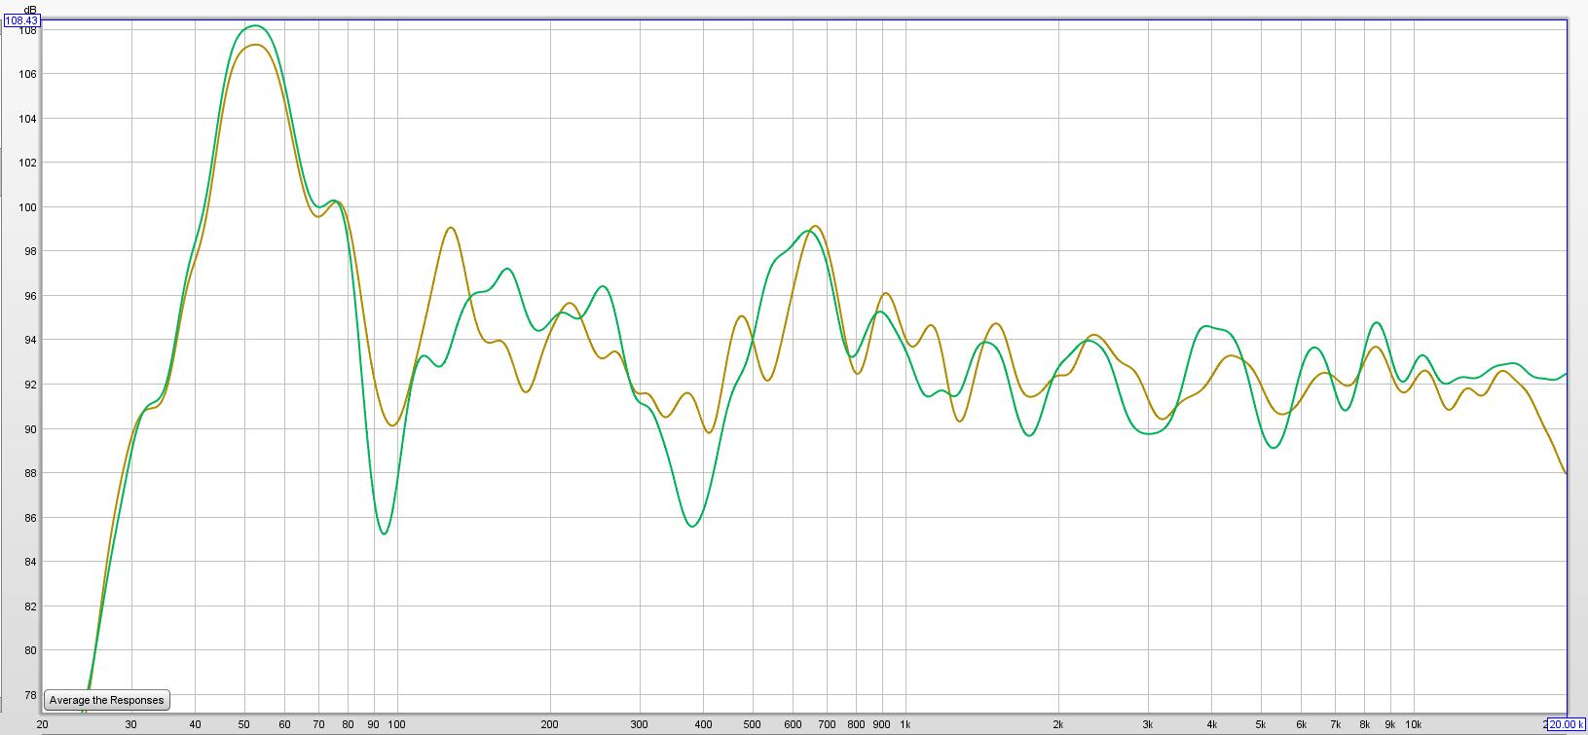Click the 9k label on the frequency axis
The width and height of the screenshot is (1588, 735).
(1390, 724)
